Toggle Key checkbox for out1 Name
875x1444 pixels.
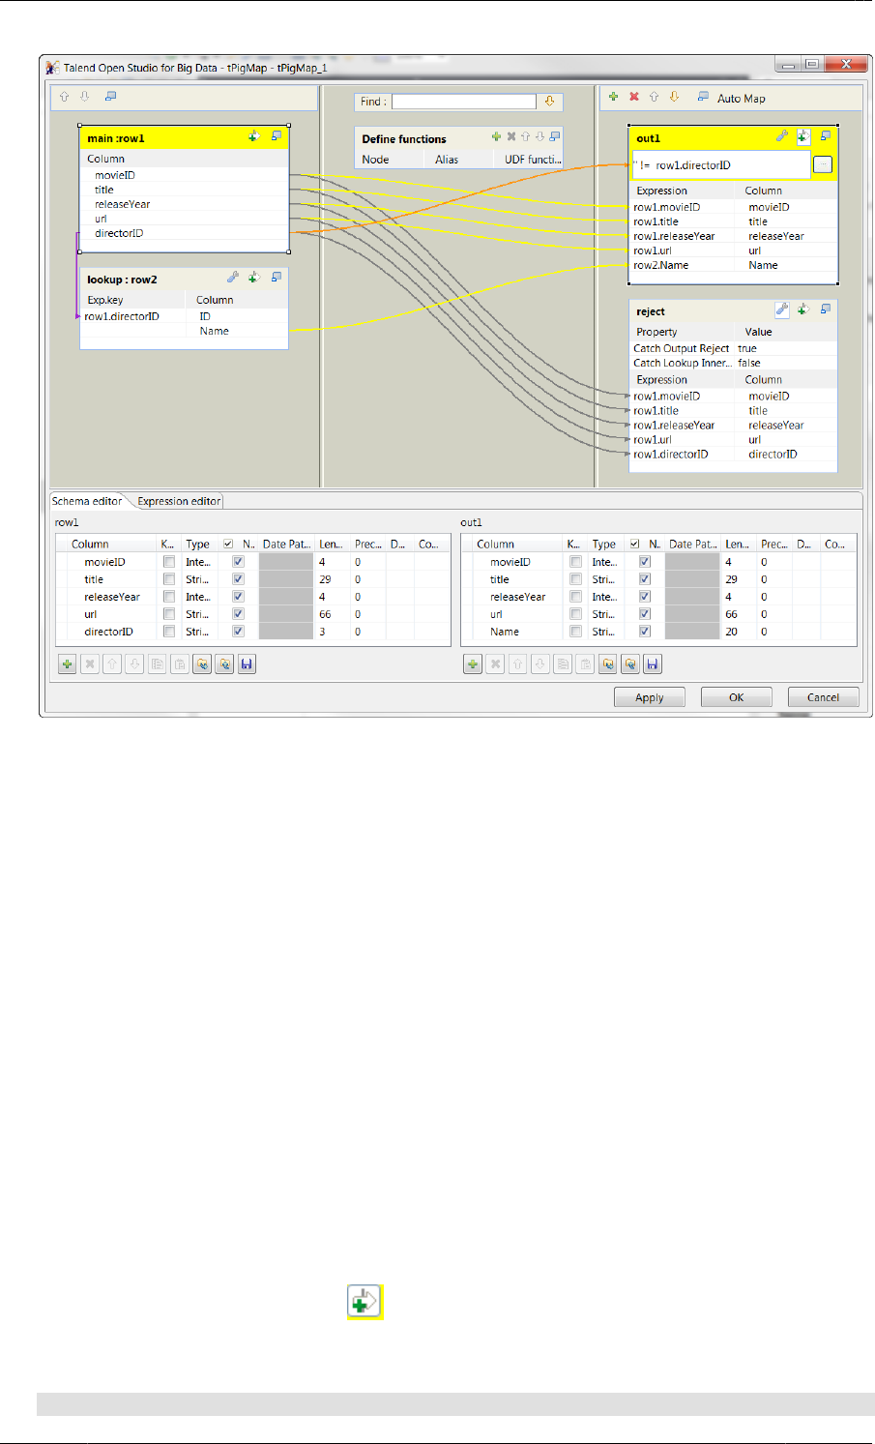coord(575,632)
